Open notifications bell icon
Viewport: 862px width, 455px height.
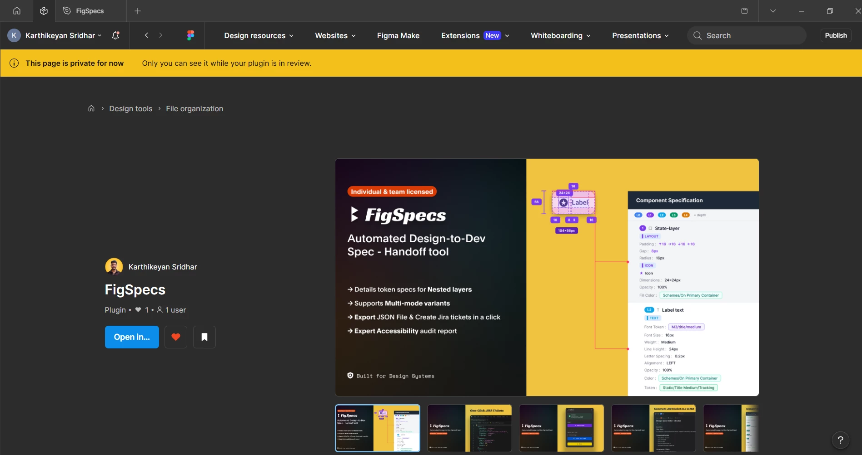(115, 35)
